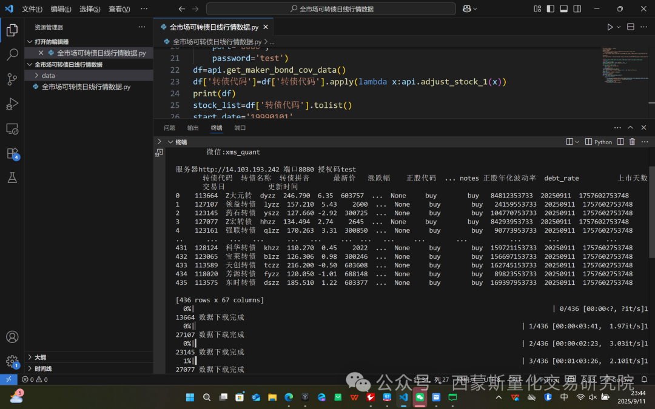Open terminal toolbar more actions ellipsis
Viewport: 655px width, 409px height.
click(645, 142)
